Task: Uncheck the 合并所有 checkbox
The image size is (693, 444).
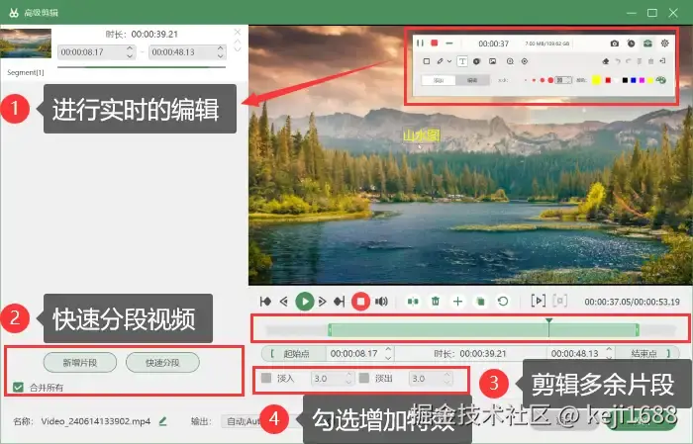Action: [x=18, y=388]
